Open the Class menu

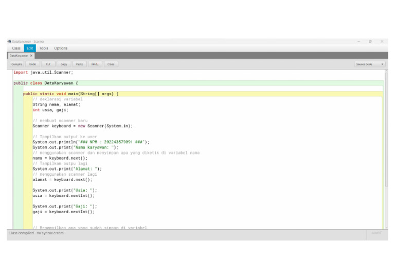point(16,48)
